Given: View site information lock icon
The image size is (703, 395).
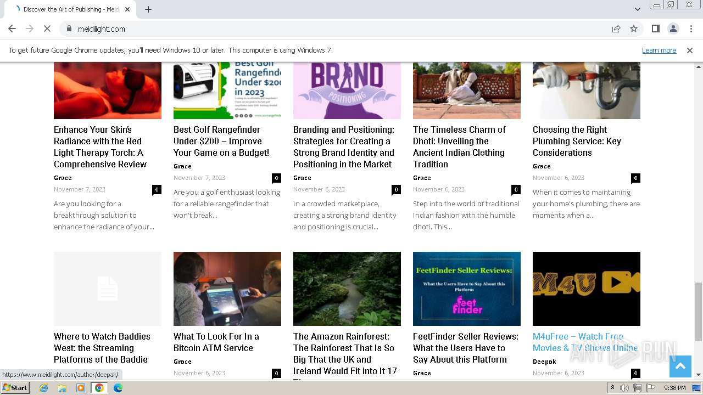Looking at the screenshot, I should coord(69,29).
